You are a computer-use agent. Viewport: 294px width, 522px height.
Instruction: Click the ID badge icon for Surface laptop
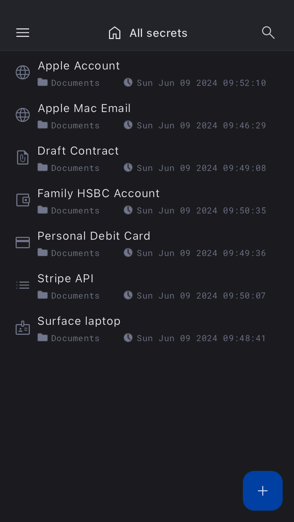[x=23, y=328]
